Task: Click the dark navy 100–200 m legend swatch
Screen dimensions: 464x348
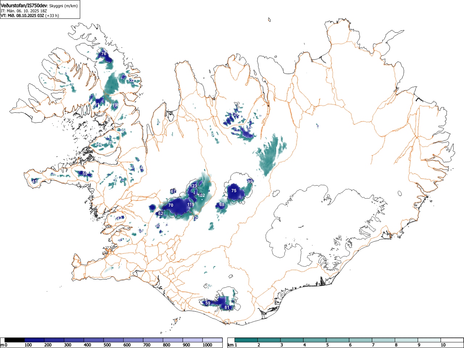Action: click(x=34, y=340)
